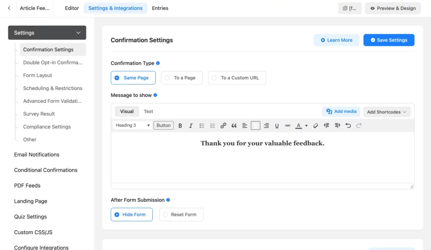Image resolution: width=431 pixels, height=250 pixels.
Task: Open Confirmation Settings in the sidebar
Action: click(53, 49)
